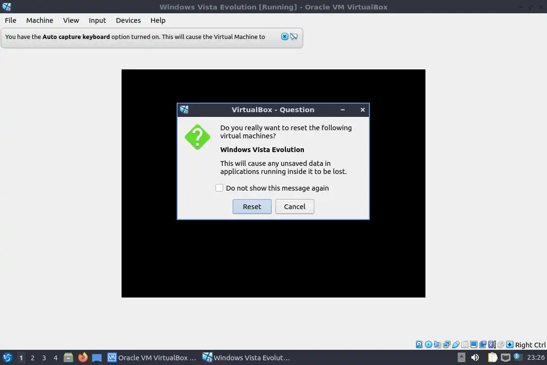The image size is (547, 365).
Task: Click the recording status icon
Action: pyautogui.click(x=483, y=345)
